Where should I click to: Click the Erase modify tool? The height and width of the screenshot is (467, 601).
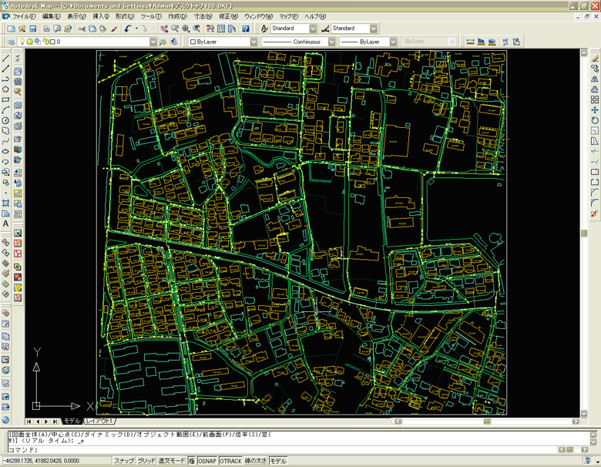click(595, 58)
